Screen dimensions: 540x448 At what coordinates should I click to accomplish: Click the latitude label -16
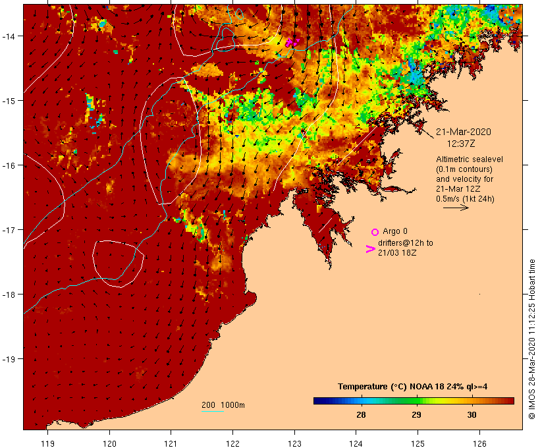point(9,165)
